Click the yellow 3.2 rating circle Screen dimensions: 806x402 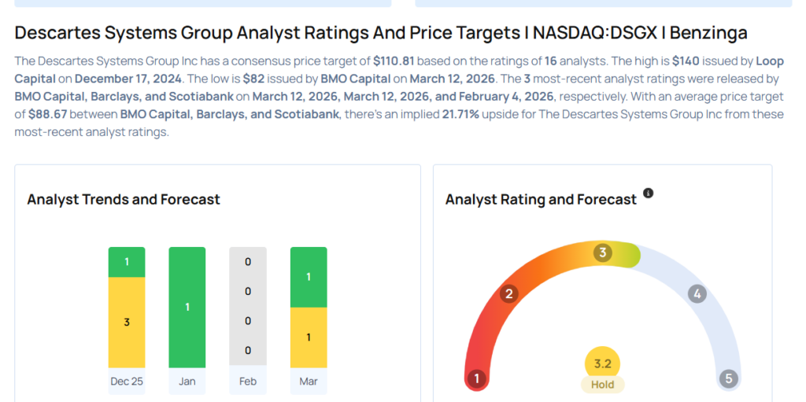(602, 364)
